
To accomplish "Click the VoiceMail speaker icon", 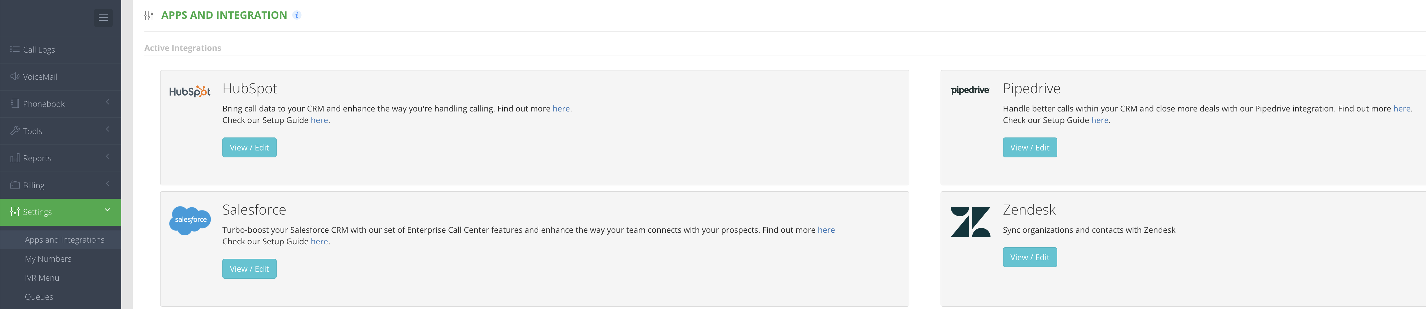I will 15,77.
